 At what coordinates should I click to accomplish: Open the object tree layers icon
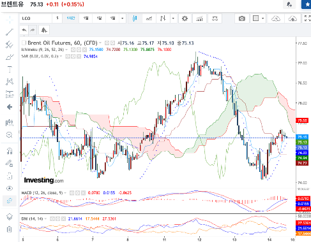click(x=10, y=217)
